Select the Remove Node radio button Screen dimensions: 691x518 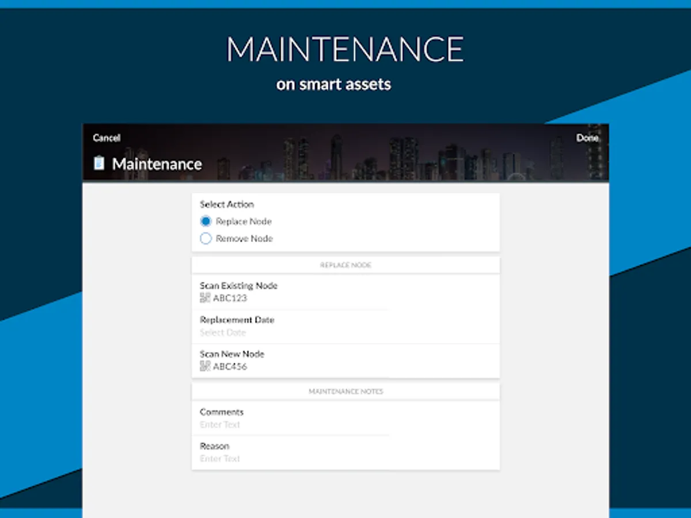tap(206, 239)
